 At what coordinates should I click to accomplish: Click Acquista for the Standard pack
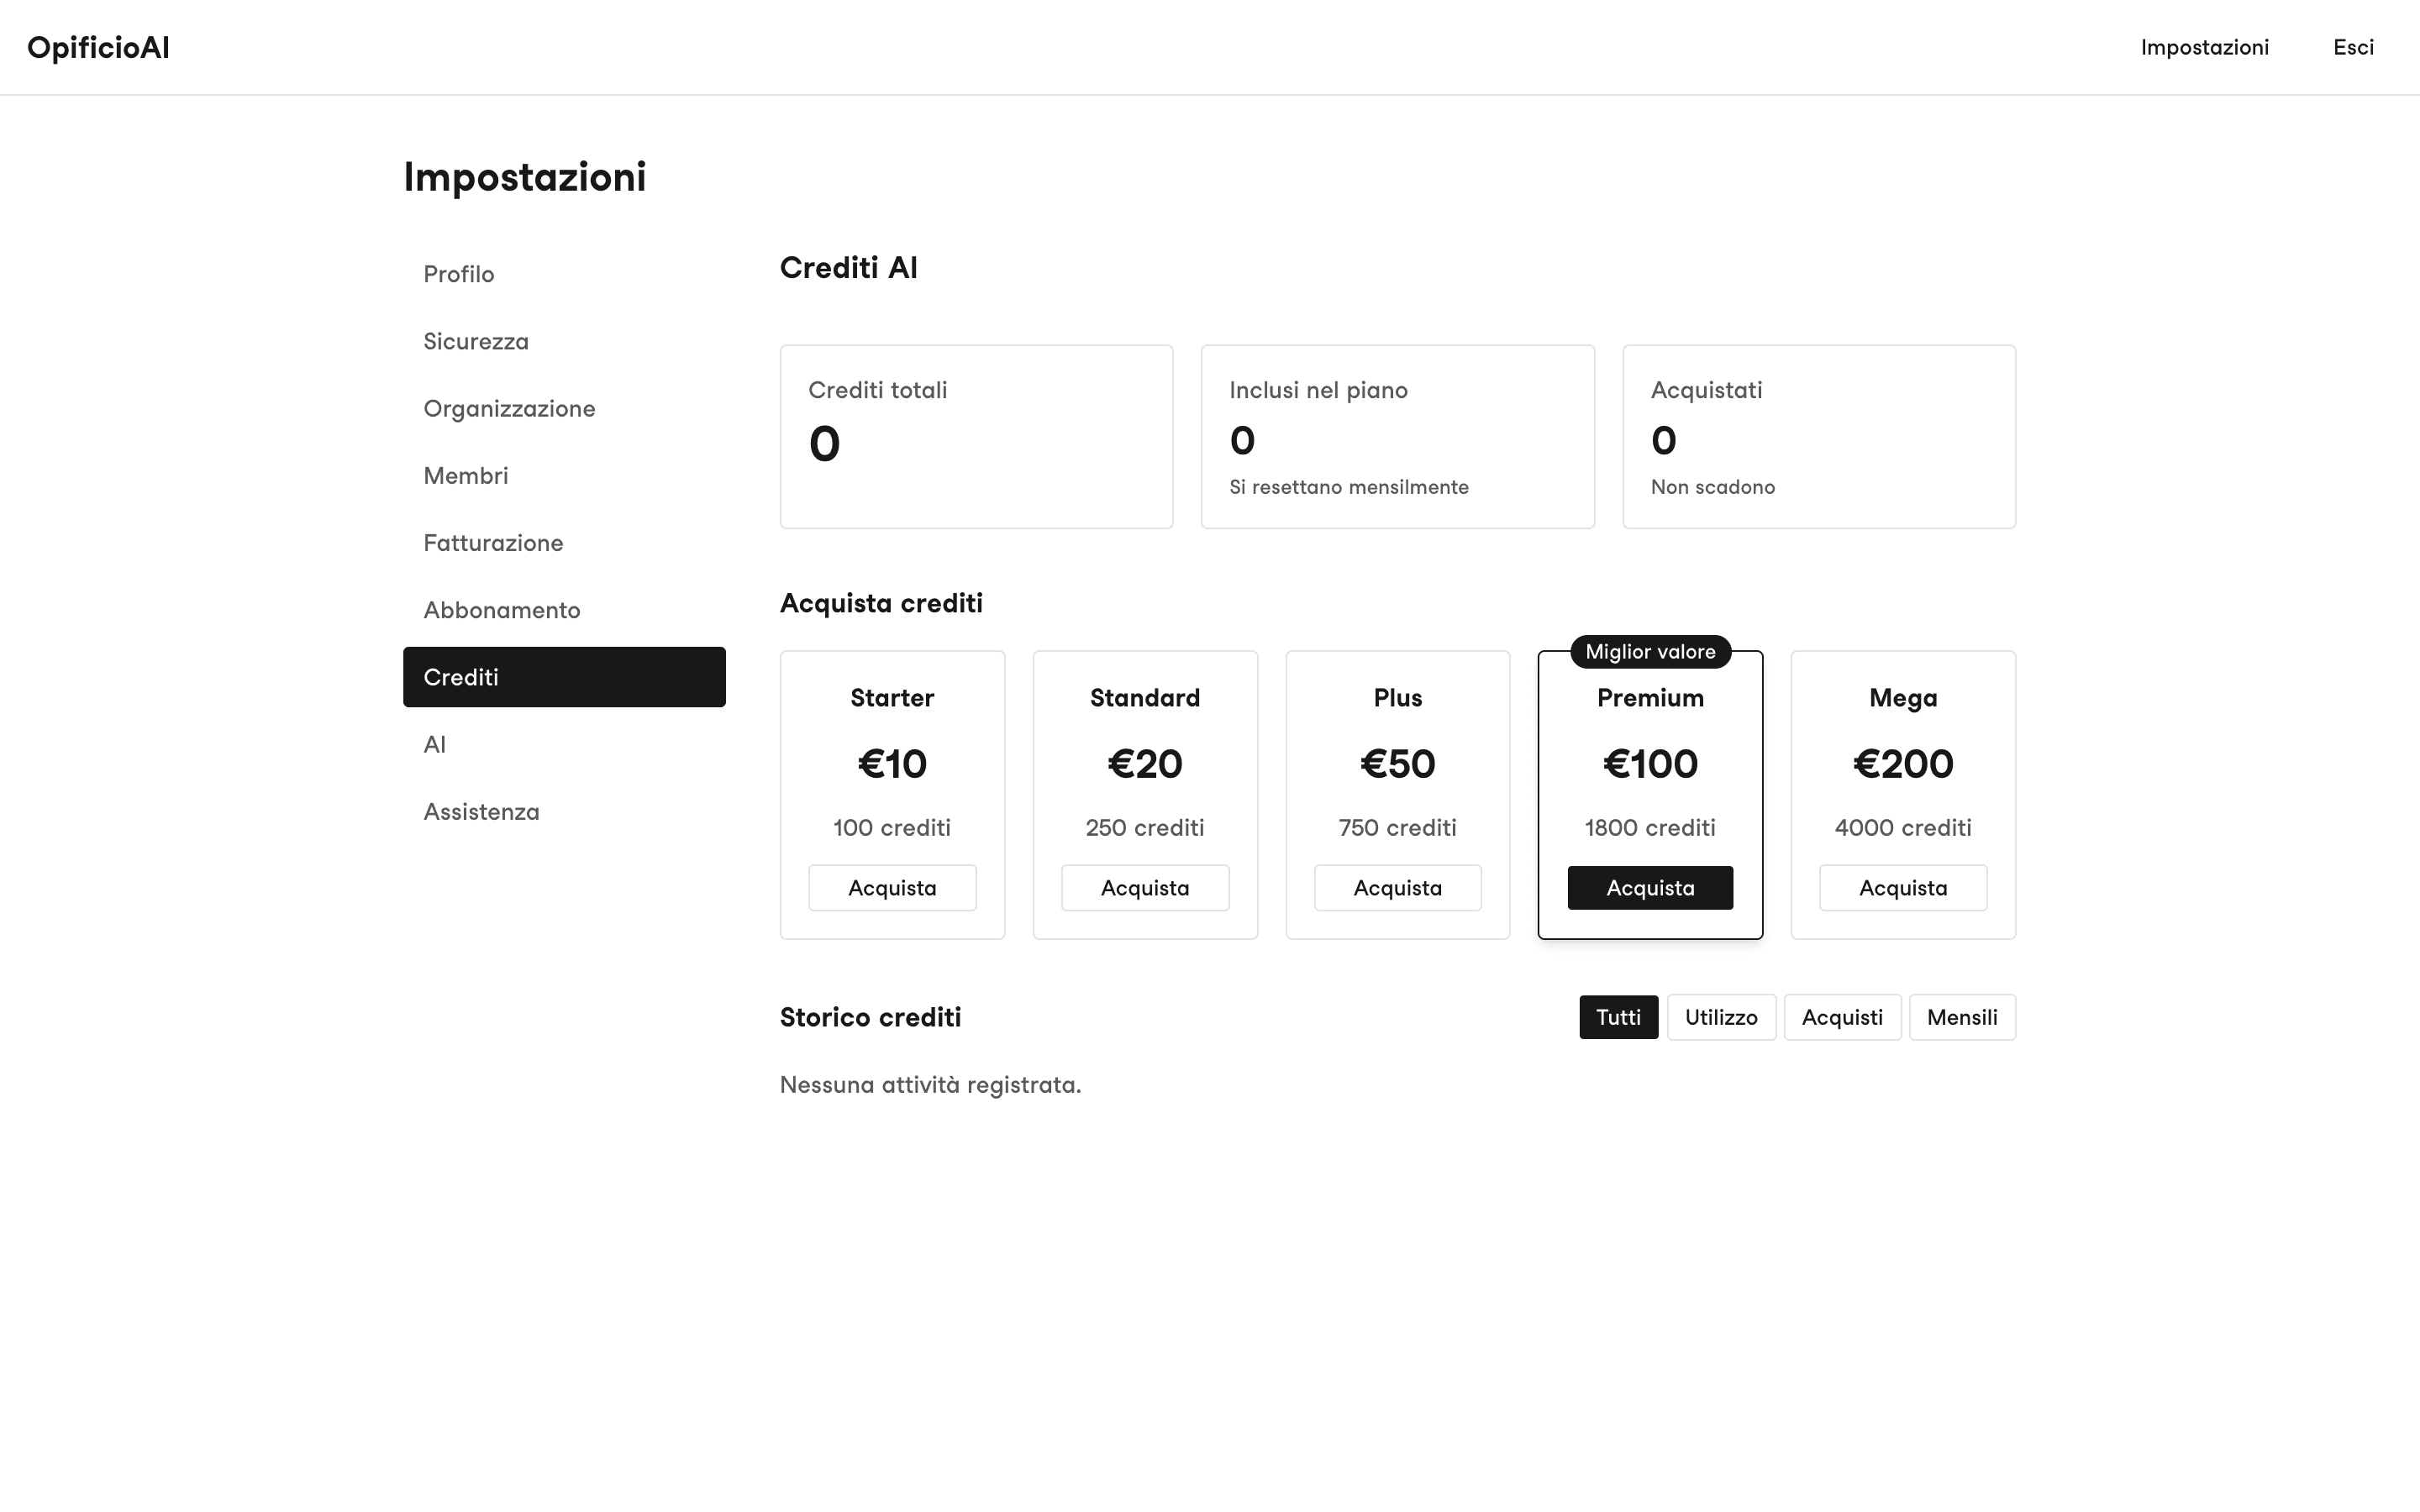coord(1145,888)
